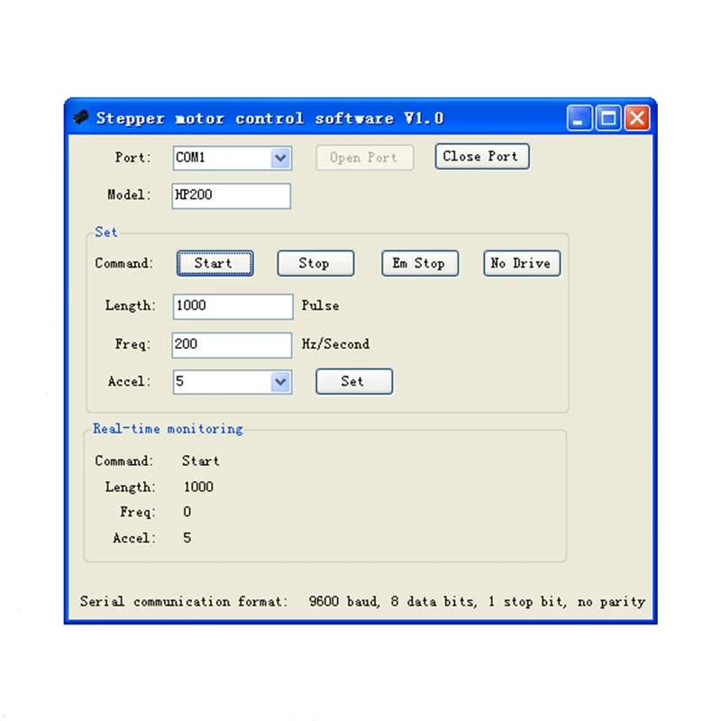Screen dimensions: 721x721
Task: Maximize the Stepper motor control window
Action: pos(608,119)
